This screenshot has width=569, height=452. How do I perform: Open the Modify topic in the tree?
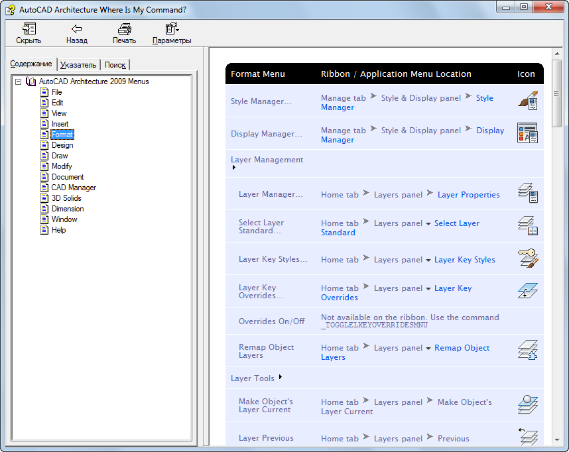click(x=62, y=166)
